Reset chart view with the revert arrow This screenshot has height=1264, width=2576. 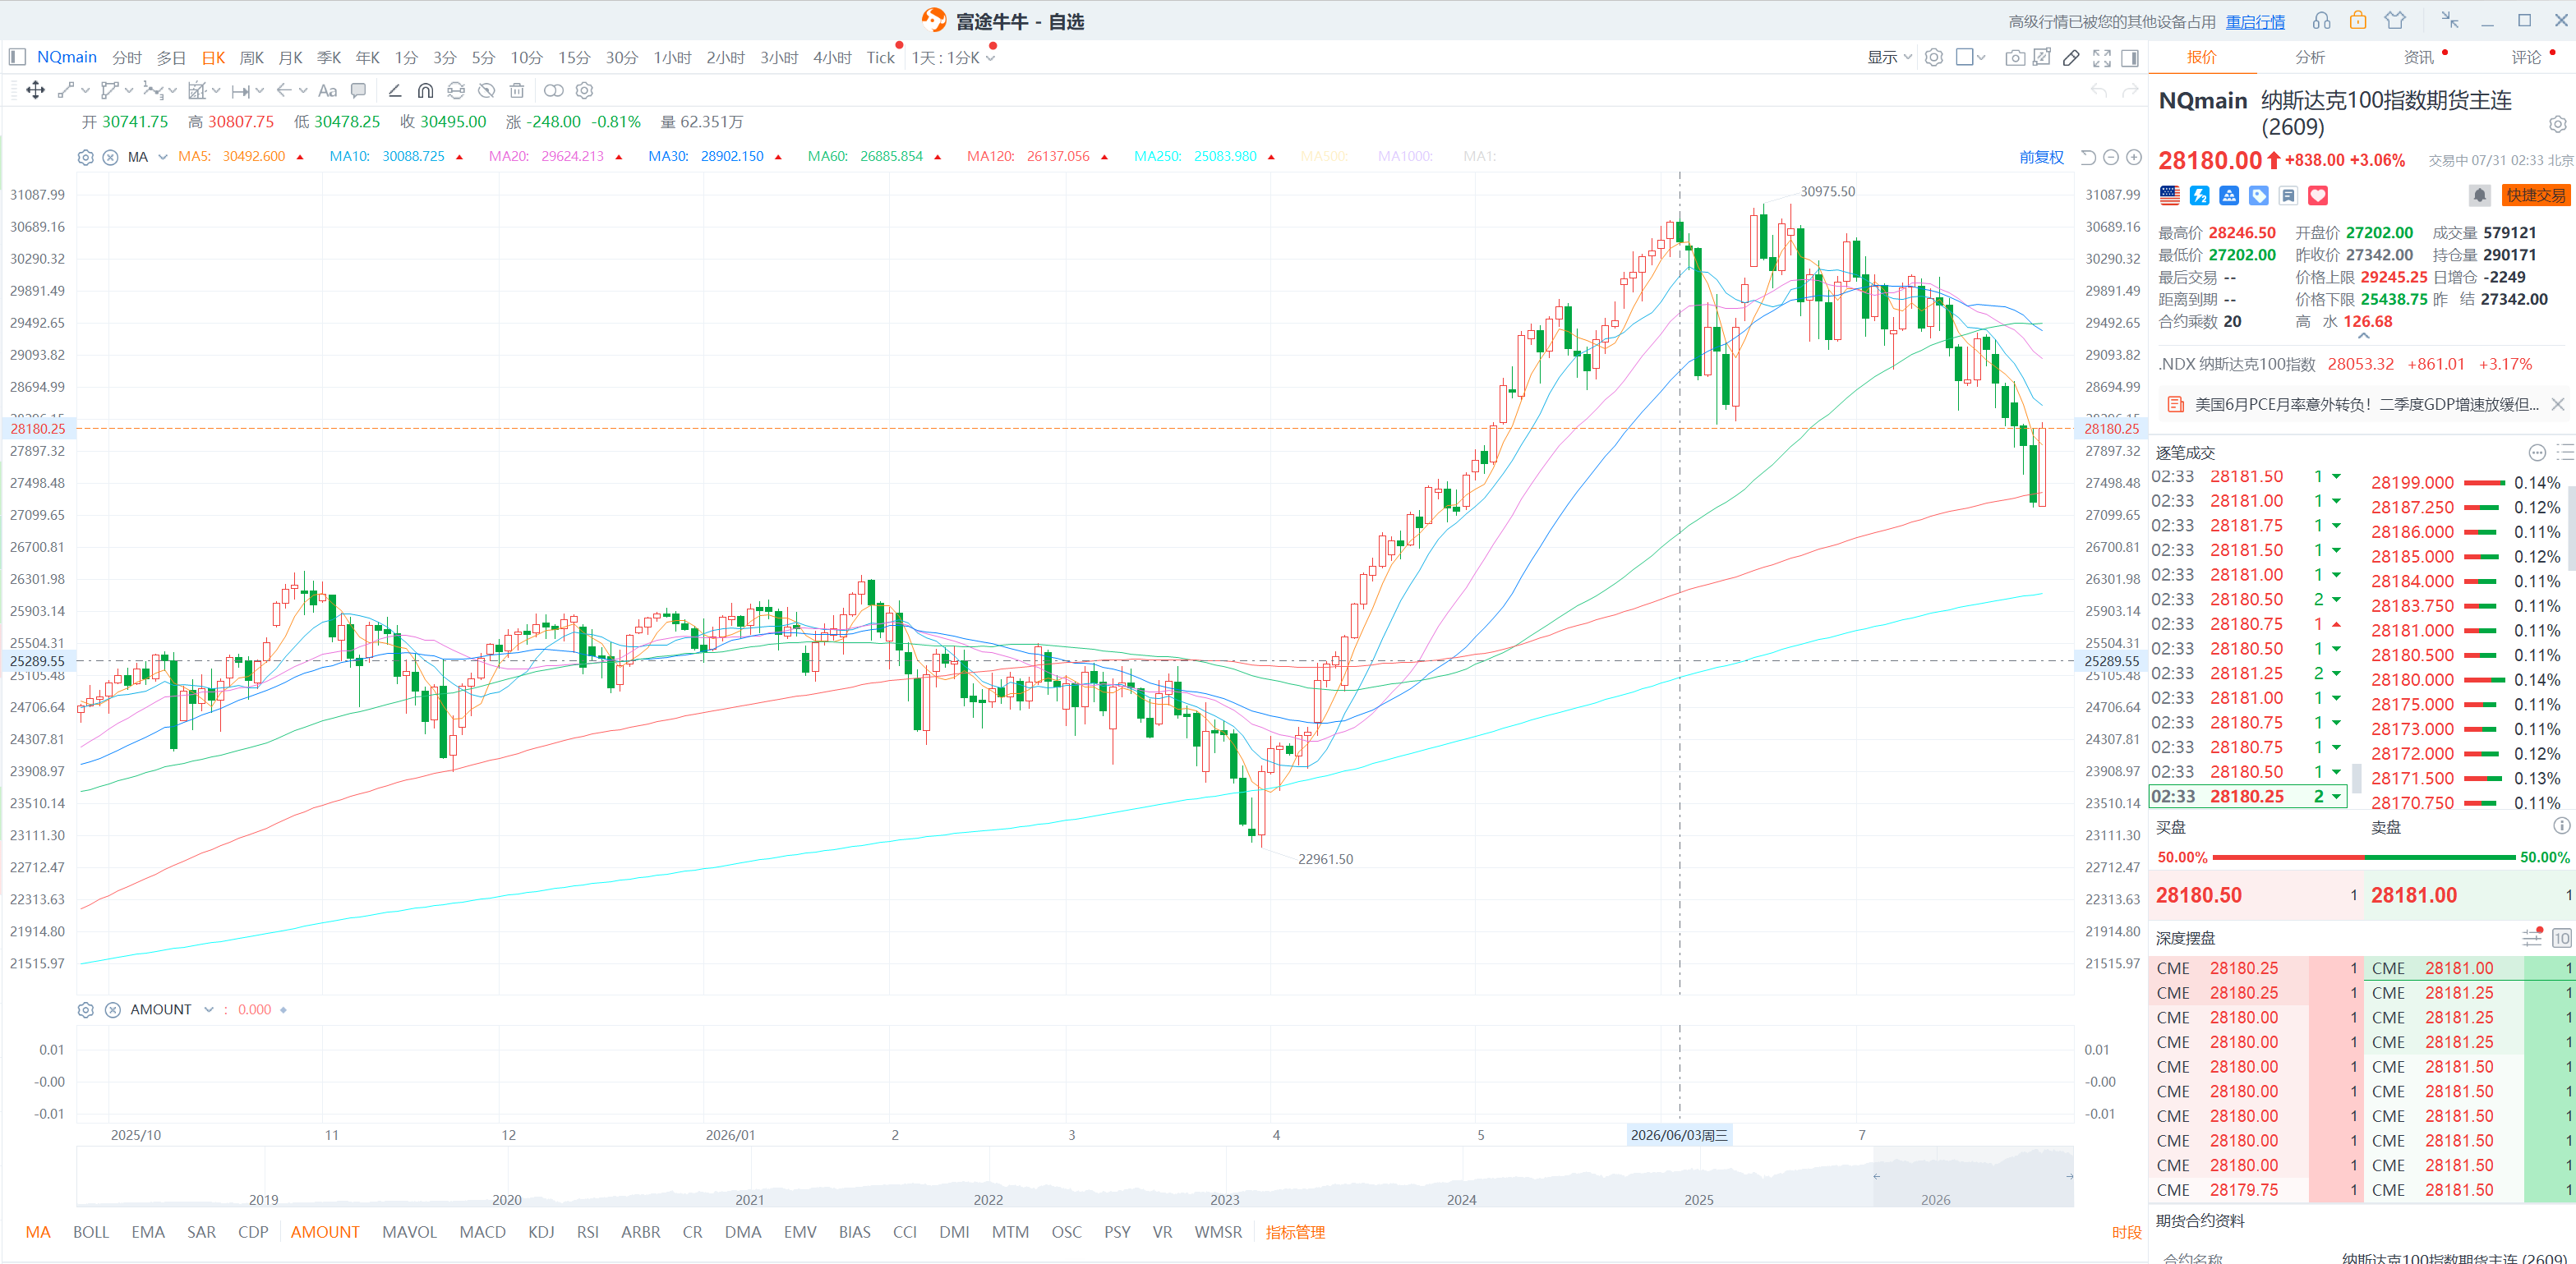tap(2088, 157)
